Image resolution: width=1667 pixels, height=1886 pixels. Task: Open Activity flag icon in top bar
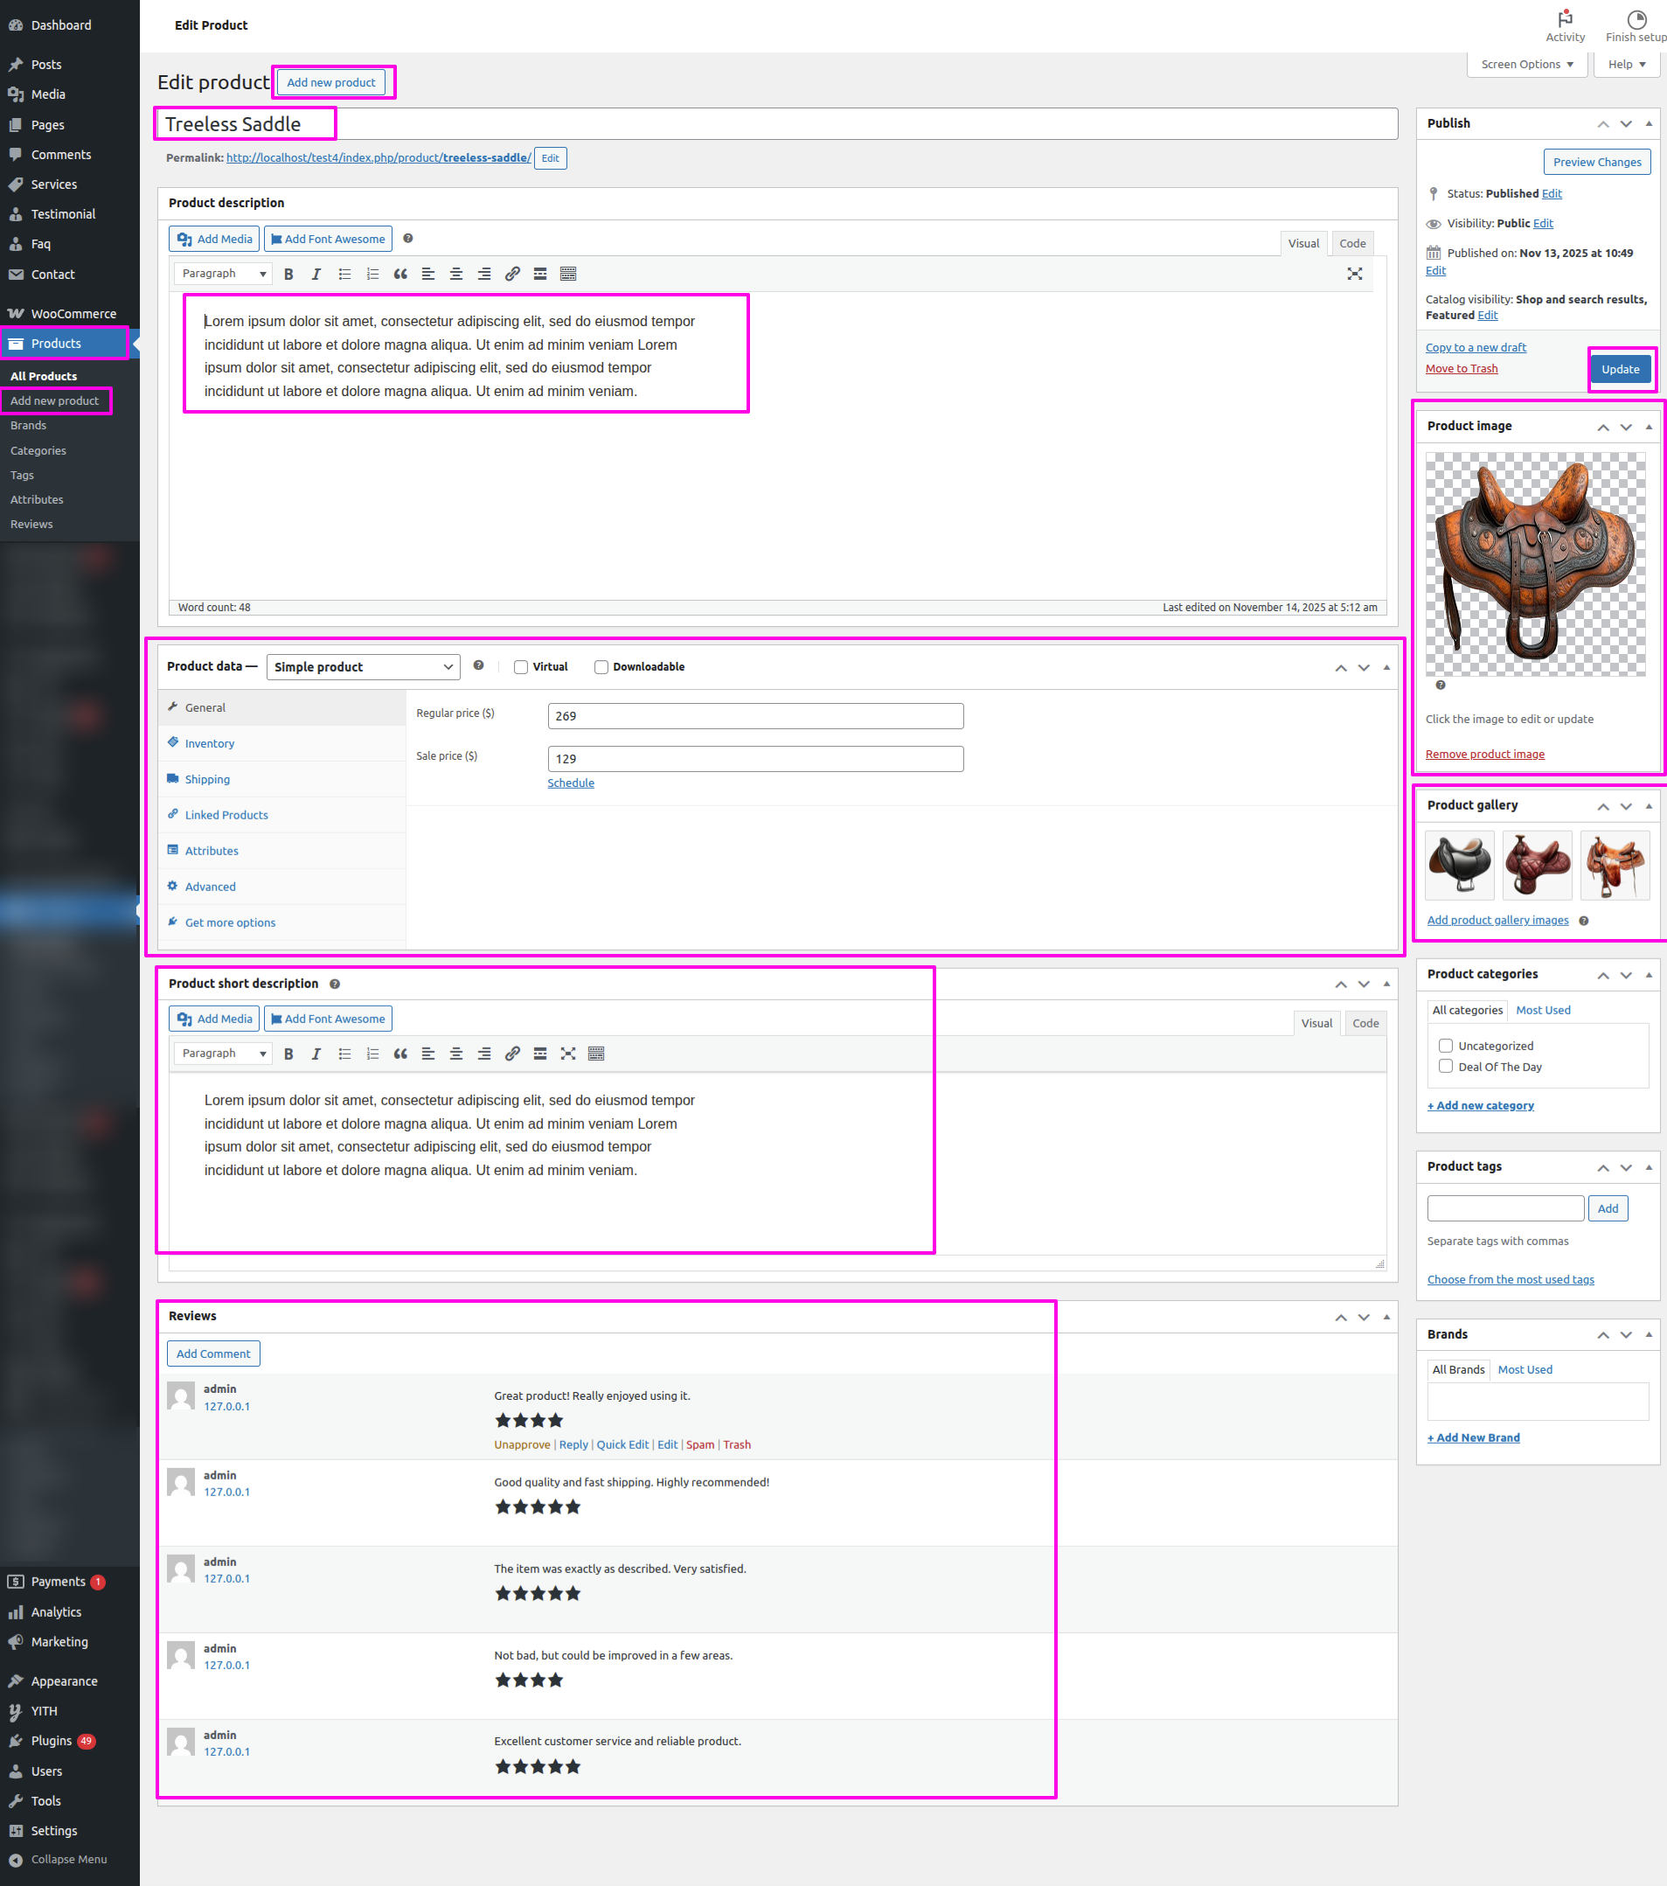click(1565, 19)
